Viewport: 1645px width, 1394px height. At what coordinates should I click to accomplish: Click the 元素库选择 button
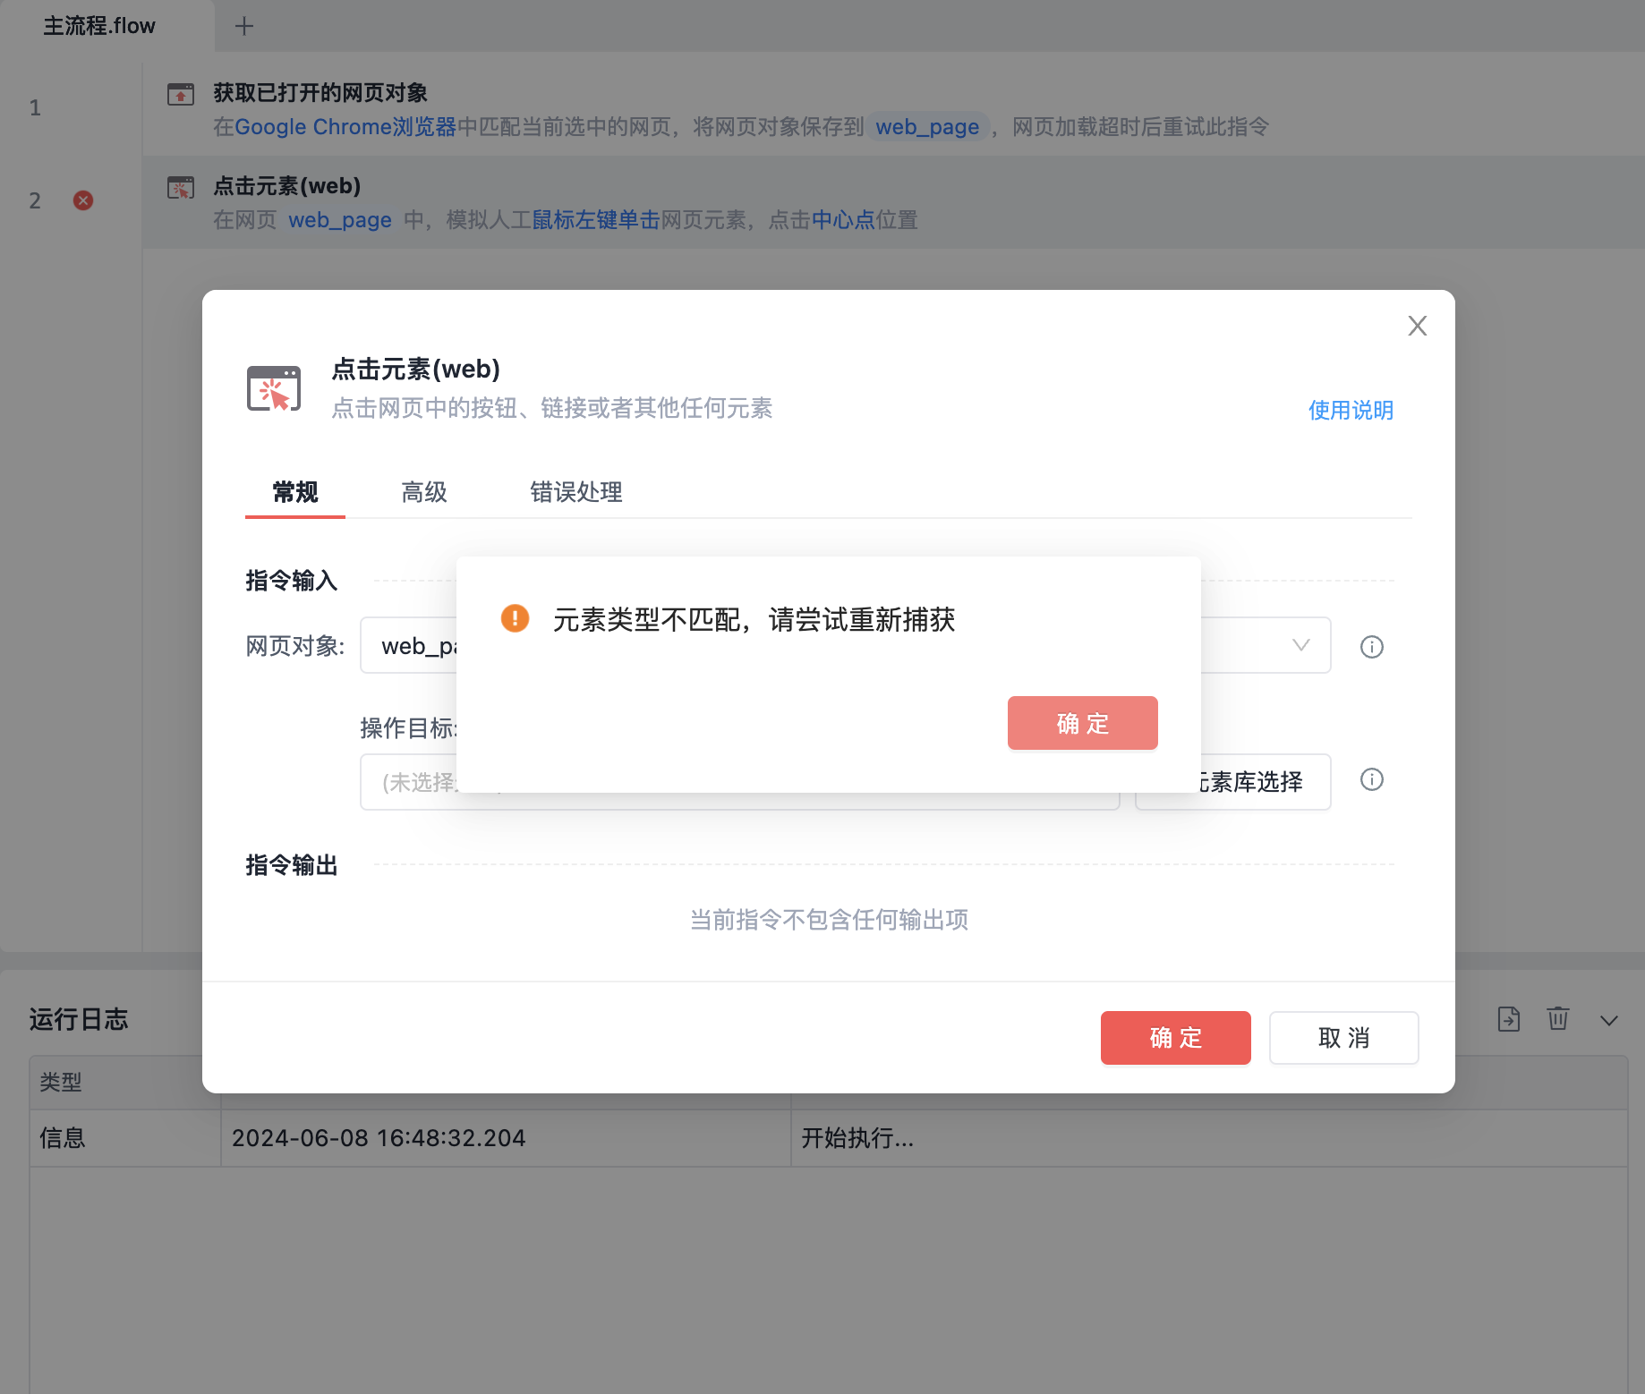click(x=1233, y=782)
